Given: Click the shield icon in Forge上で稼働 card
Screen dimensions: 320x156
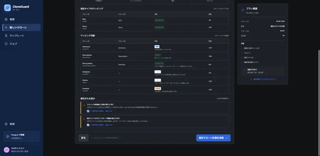Looking at the screenshot, I should pyautogui.click(x=8, y=137).
